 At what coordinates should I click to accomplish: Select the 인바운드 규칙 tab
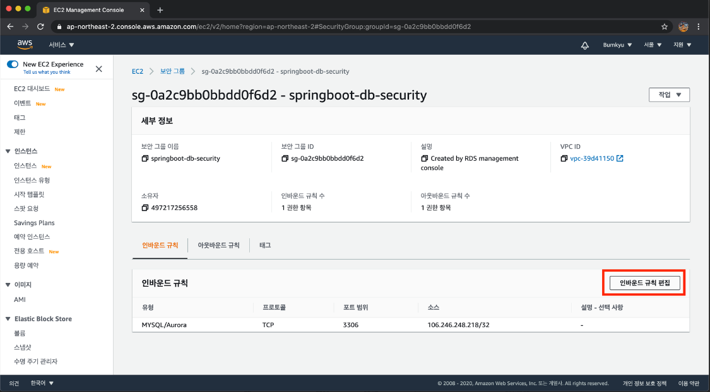pos(160,245)
